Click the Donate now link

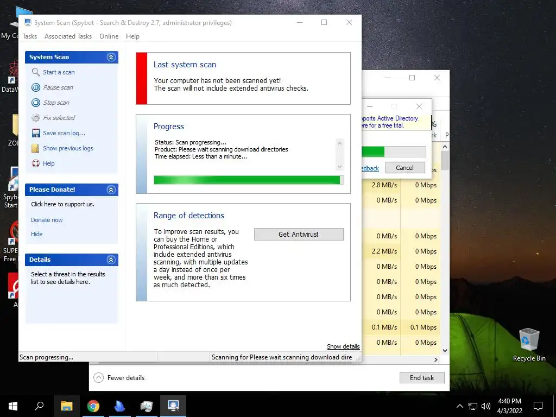tap(47, 220)
